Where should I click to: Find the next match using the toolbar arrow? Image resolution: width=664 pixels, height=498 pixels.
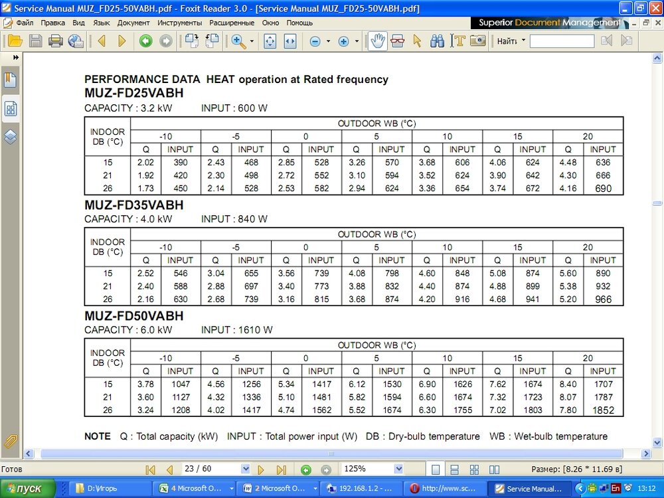(626, 41)
